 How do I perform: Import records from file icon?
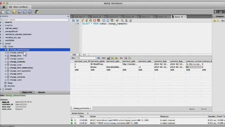pyautogui.click(x=130, y=58)
